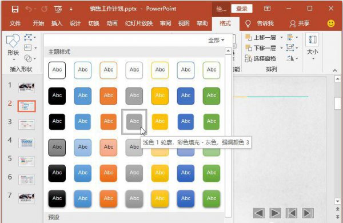Open the 视图 tab
Viewport: 343px width, 223px height.
184,23
